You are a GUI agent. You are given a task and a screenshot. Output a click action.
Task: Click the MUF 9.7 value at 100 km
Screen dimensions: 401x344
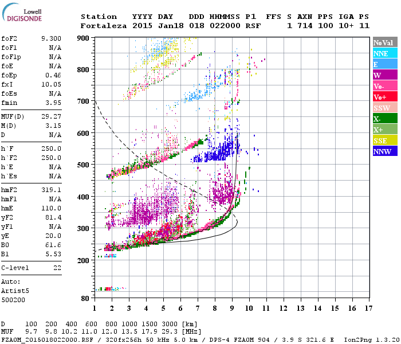point(31,332)
